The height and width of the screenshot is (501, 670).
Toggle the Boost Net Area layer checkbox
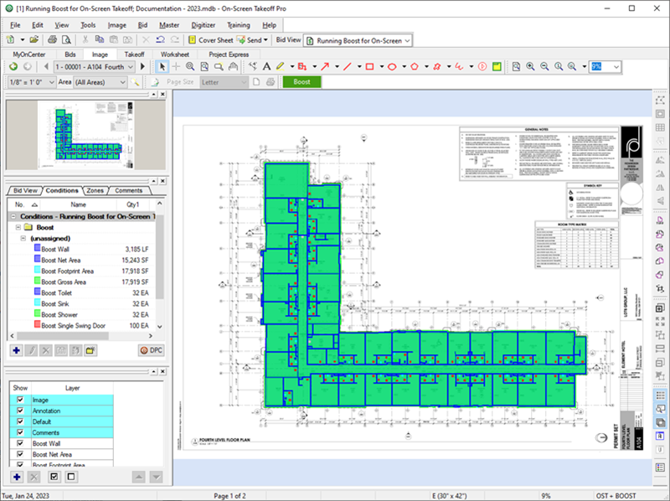(20, 454)
